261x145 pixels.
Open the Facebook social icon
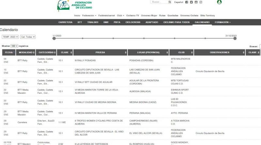pyautogui.click(x=187, y=2)
